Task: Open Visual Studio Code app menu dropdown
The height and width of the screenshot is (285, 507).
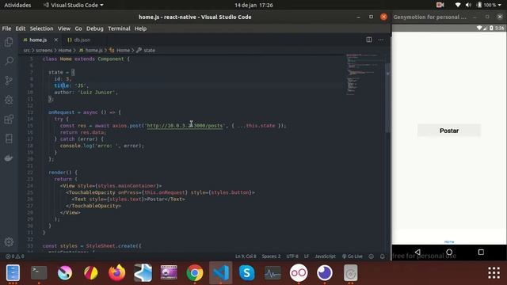Action: click(74, 6)
